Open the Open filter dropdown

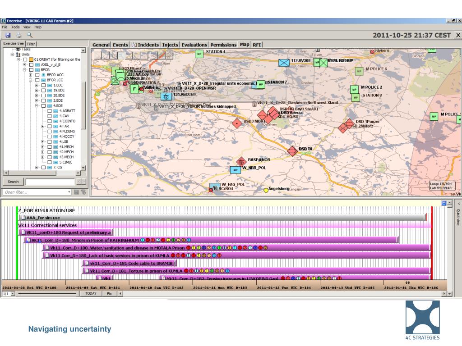(69, 192)
